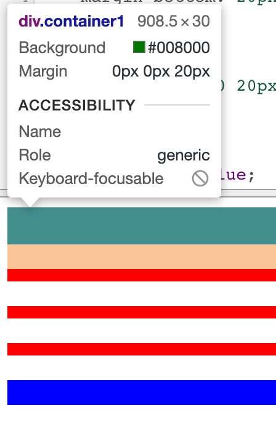Click the Role label in tooltip
The width and height of the screenshot is (276, 432).
point(35,155)
